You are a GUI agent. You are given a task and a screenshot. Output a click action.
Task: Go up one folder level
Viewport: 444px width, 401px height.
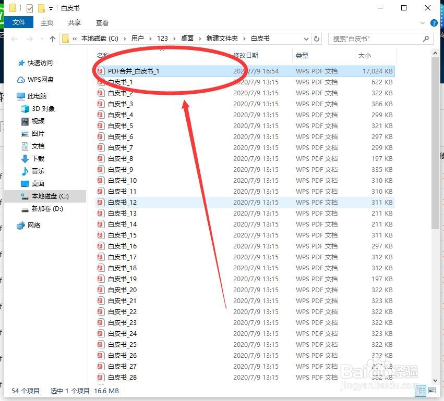(x=53, y=39)
